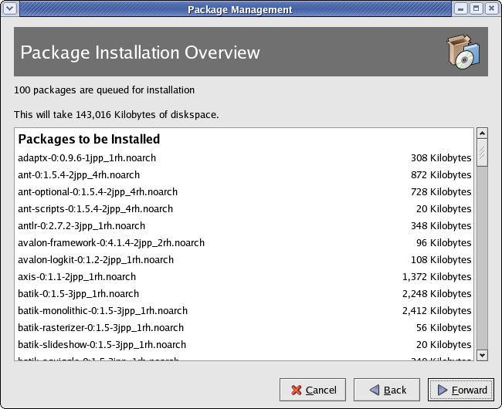
Task: Click the Package Installation Overview banner title
Action: click(x=140, y=53)
